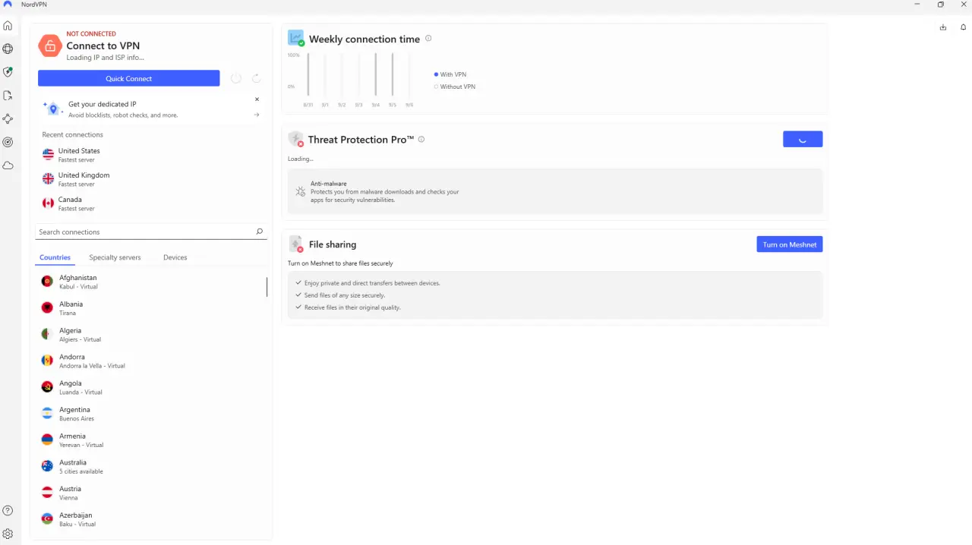This screenshot has height=545, width=972.
Task: Click the NordVPN logo in the title bar
Action: (8, 5)
